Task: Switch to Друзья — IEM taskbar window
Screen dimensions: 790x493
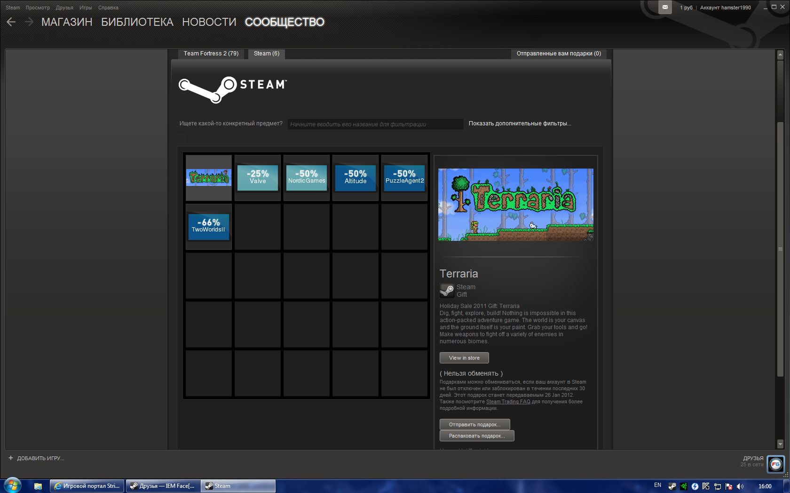Action: 163,486
